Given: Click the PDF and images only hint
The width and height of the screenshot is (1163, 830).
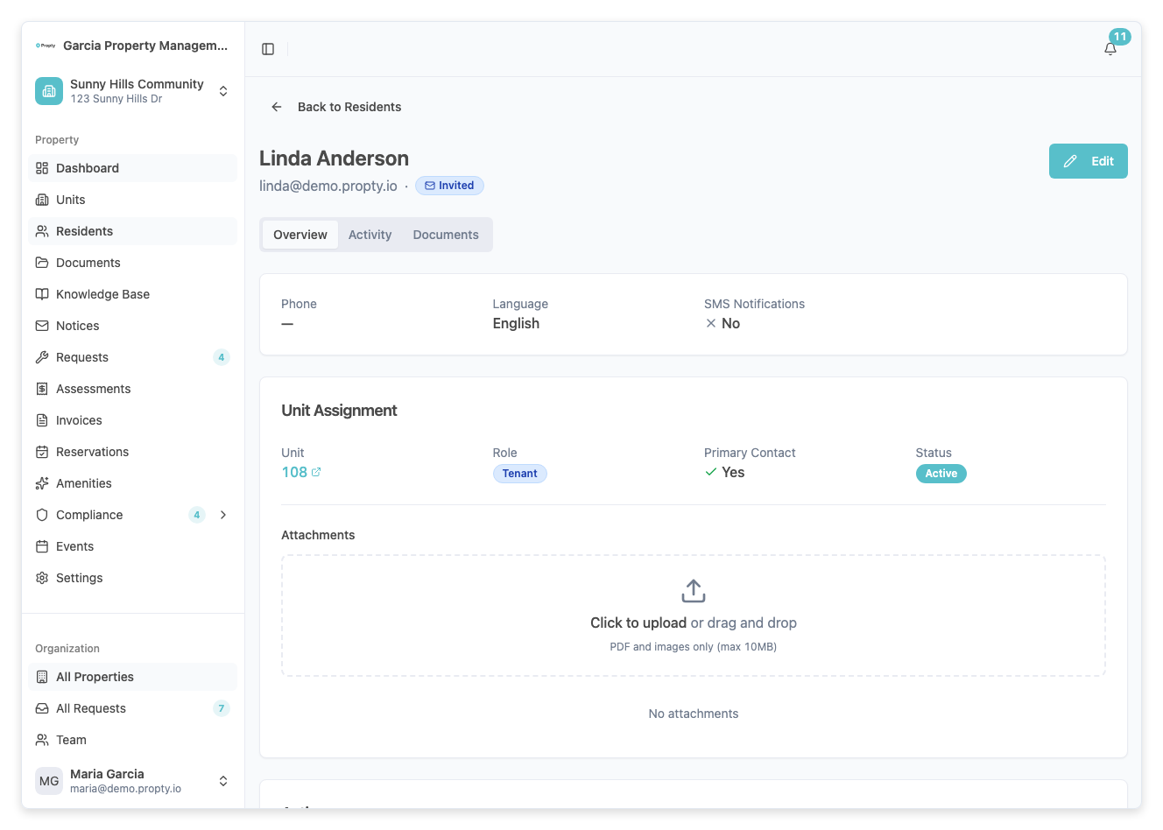Looking at the screenshot, I should click(694, 647).
